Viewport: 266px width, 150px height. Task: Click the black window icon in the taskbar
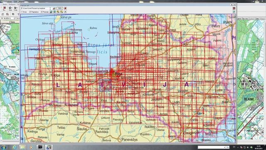click(x=40, y=147)
